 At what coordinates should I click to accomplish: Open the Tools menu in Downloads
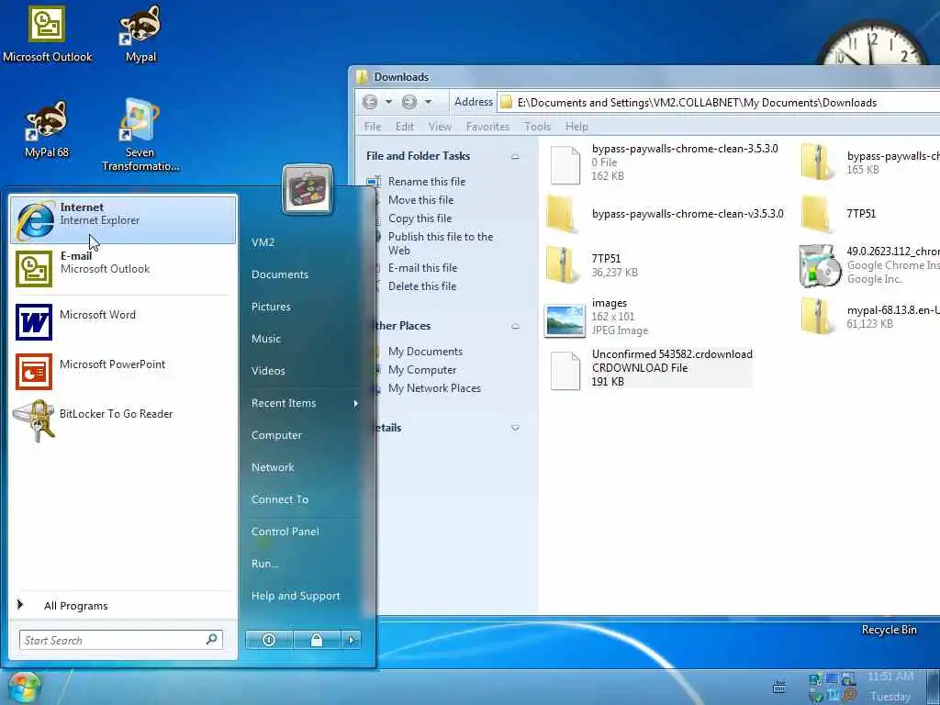537,127
